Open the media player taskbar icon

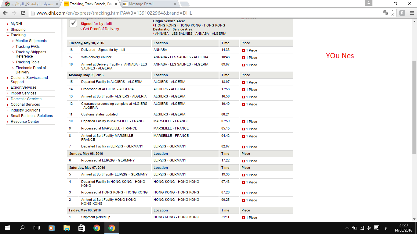[52, 228]
